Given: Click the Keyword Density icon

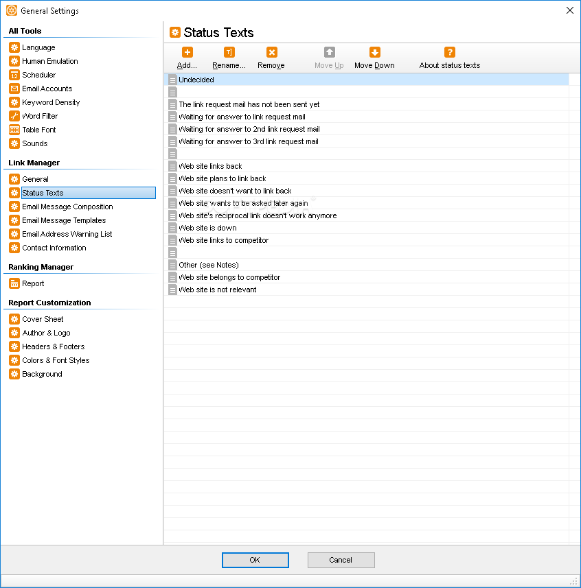Looking at the screenshot, I should pos(14,102).
